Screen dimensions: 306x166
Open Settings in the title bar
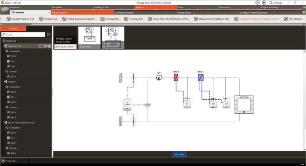tap(276, 3)
